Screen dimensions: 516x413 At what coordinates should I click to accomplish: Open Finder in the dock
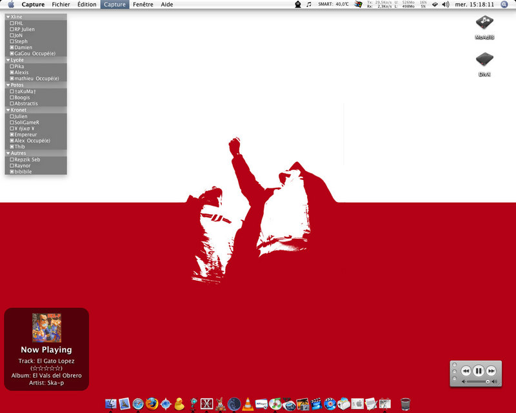coord(110,404)
